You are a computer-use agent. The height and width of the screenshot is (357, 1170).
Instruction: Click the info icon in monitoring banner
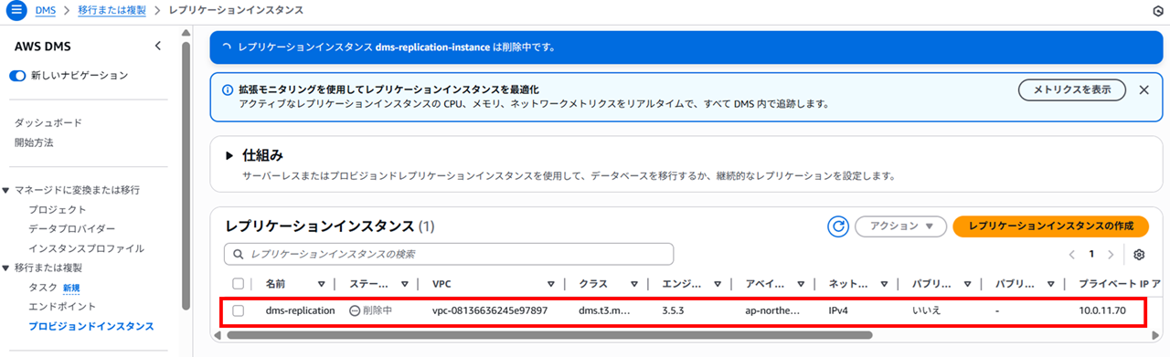(x=228, y=89)
